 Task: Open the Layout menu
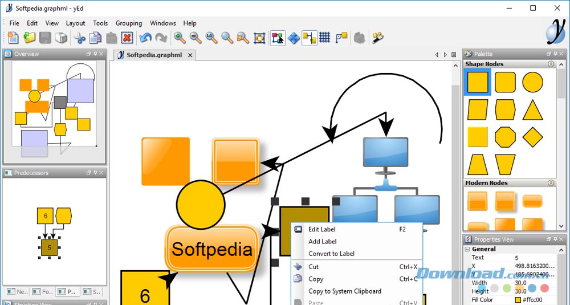tap(75, 23)
